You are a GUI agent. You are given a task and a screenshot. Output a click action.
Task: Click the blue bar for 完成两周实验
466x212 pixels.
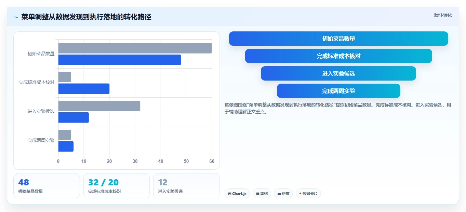click(66, 146)
